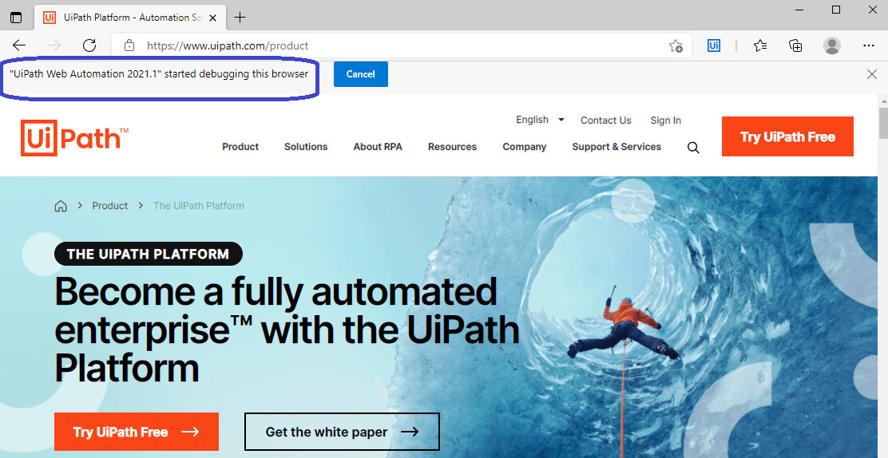Open the Sign In link
888x458 pixels.
point(665,120)
